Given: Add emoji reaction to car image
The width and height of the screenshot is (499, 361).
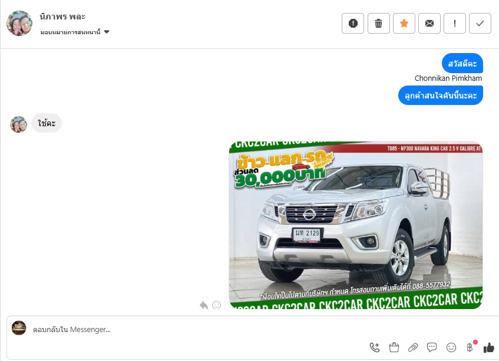Looking at the screenshot, I should pos(216,305).
